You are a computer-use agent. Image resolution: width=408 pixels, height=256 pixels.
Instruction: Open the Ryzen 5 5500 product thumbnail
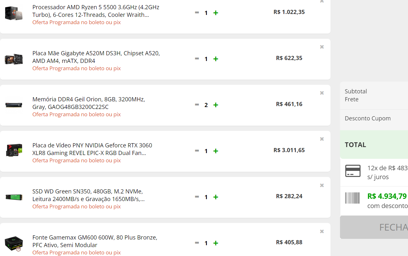[14, 13]
